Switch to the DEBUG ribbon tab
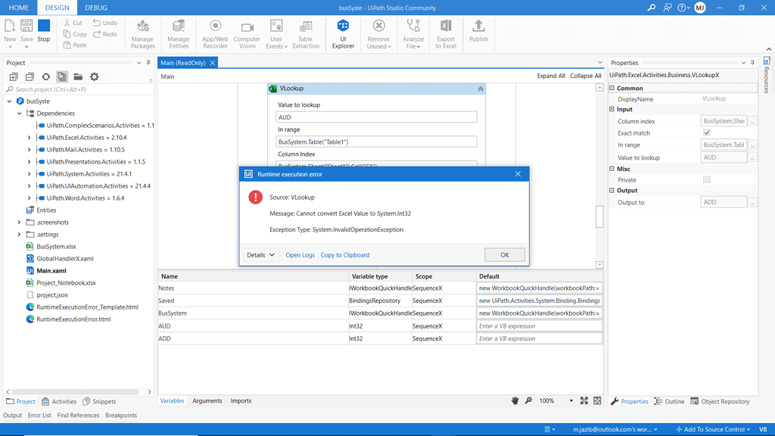The width and height of the screenshot is (775, 436). 96,8
